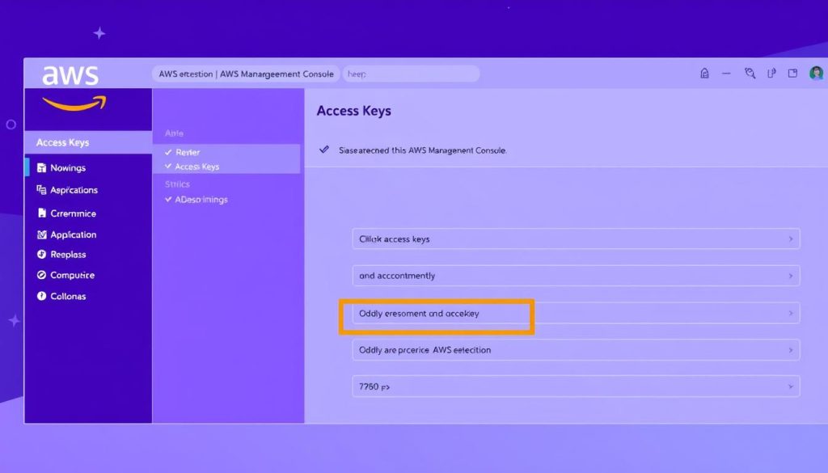Click the Aiste section label
The image size is (828, 473).
point(174,133)
